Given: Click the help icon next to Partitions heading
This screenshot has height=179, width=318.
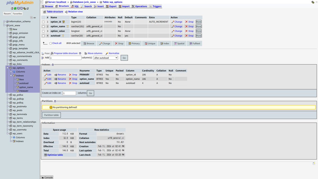Looking at the screenshot, I should [55, 101].
